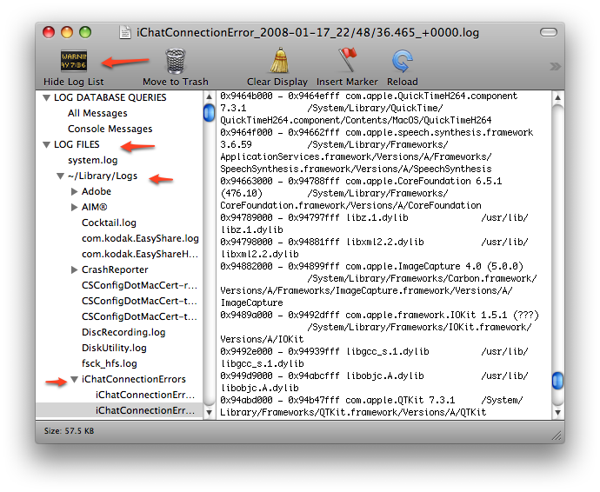Open DiscRecording.log

coord(123,332)
